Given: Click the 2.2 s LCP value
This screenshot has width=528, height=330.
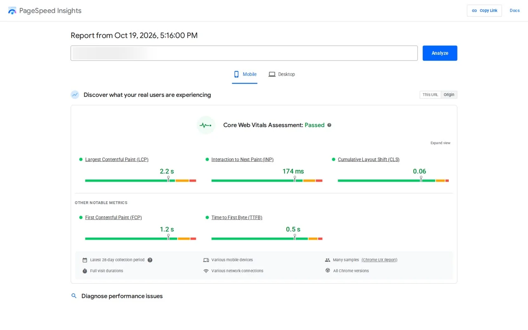Looking at the screenshot, I should coord(167,171).
